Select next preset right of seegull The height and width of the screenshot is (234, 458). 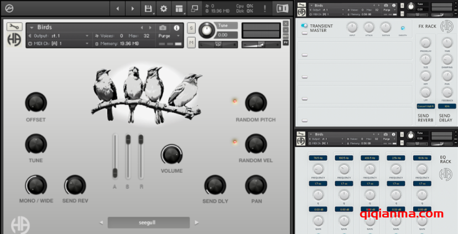tap(196, 222)
